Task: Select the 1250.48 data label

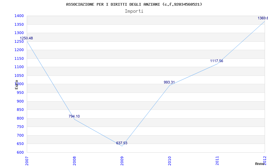Action: (x=26, y=38)
